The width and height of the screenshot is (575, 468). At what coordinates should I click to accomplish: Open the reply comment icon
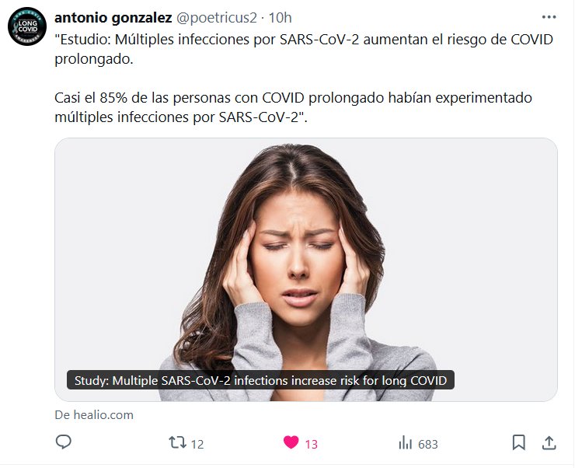[64, 442]
